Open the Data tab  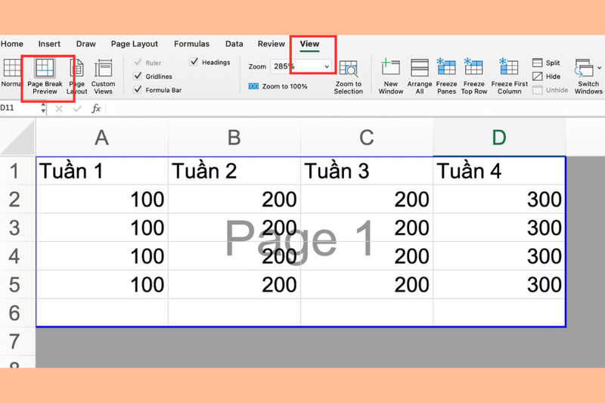point(234,44)
